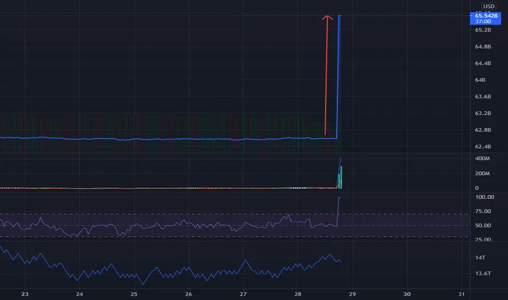
Task: Click the 64B price axis label
Action: (x=480, y=80)
